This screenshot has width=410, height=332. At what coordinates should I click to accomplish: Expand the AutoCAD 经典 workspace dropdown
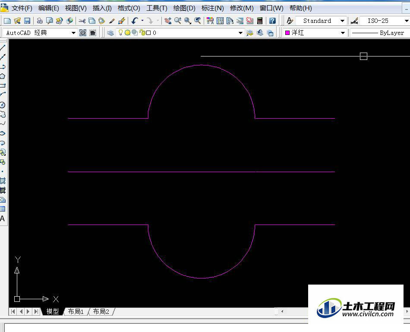coord(73,33)
